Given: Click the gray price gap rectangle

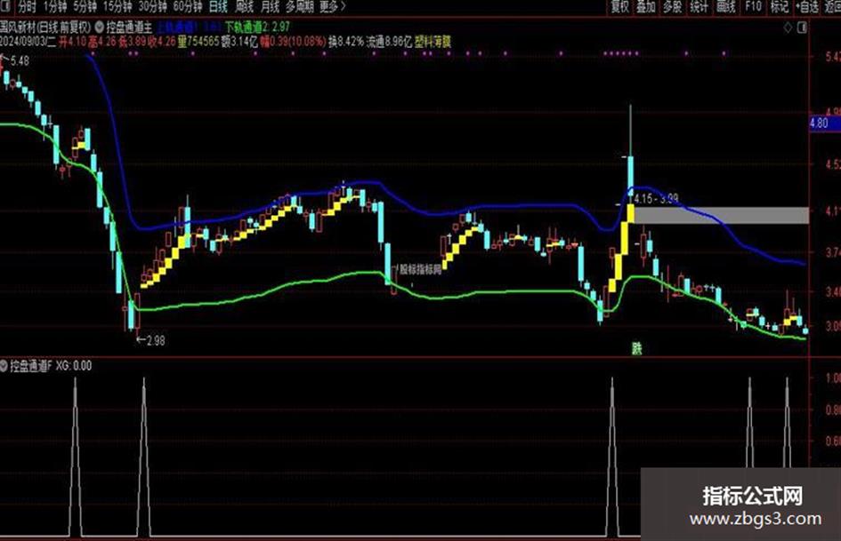Looking at the screenshot, I should coord(722,215).
